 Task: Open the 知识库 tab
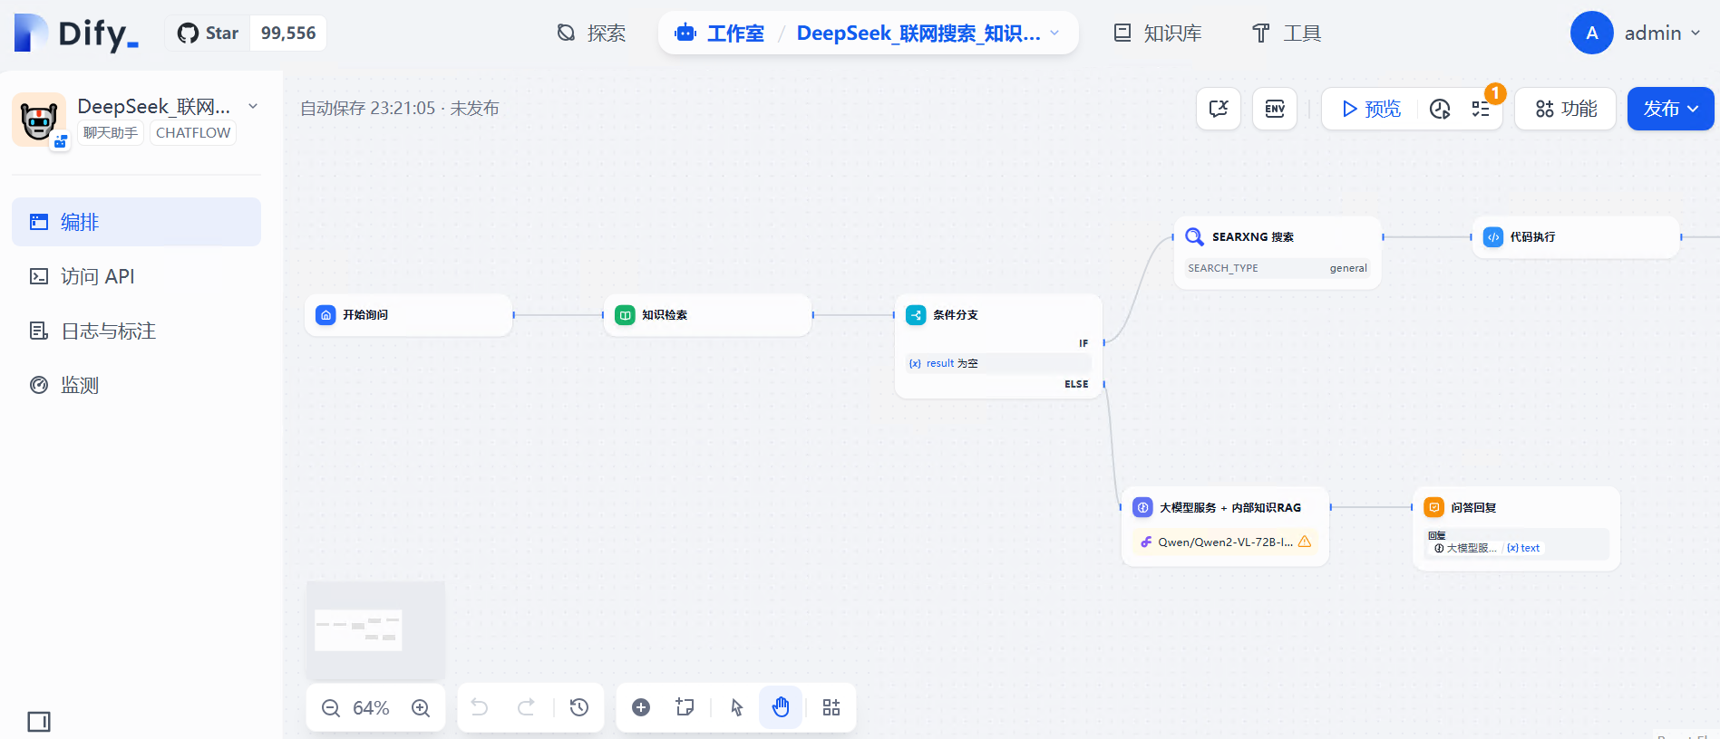pyautogui.click(x=1158, y=34)
